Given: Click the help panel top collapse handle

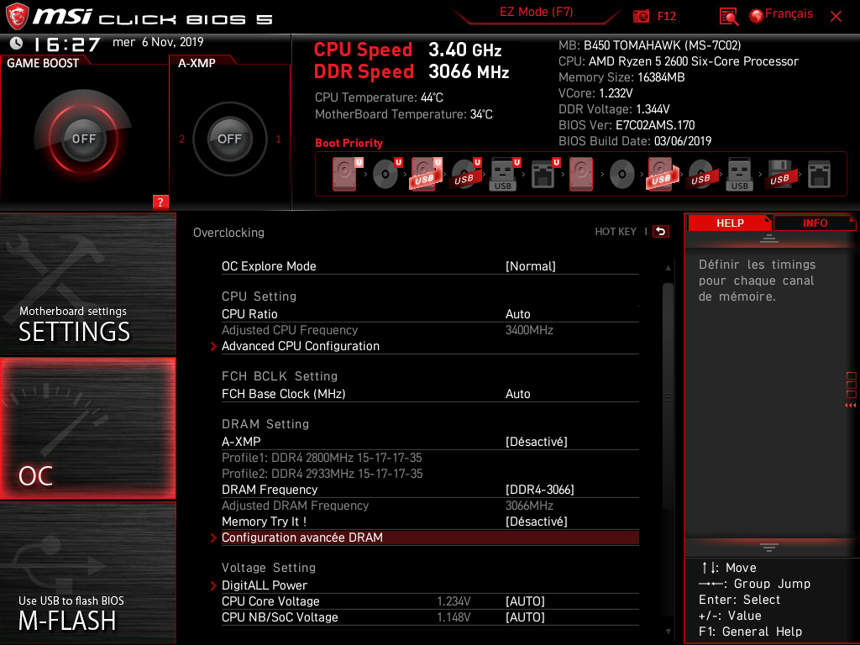Looking at the screenshot, I should (x=768, y=239).
